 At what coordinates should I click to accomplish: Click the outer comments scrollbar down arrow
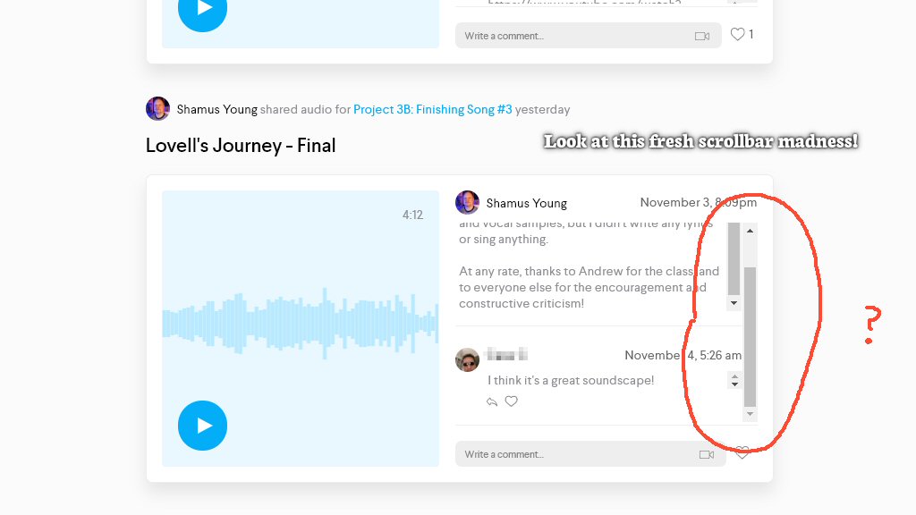(x=751, y=415)
